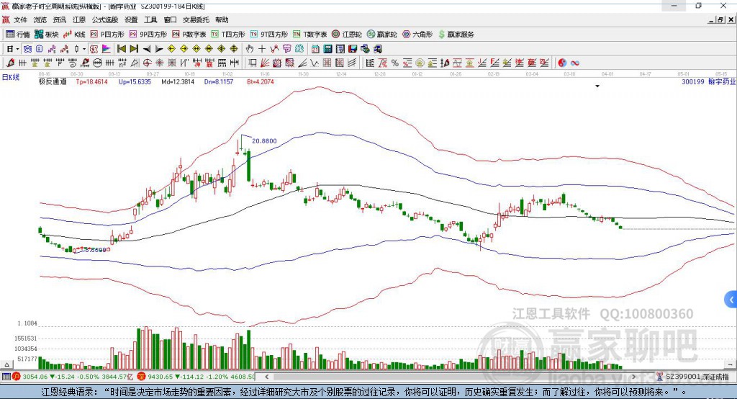The height and width of the screenshot is (399, 737).
Task: Open the T数字表 tool
Action: [309, 35]
